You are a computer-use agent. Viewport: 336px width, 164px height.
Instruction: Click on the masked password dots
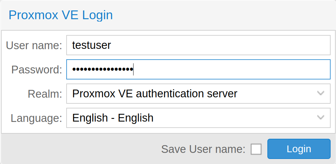click(103, 69)
